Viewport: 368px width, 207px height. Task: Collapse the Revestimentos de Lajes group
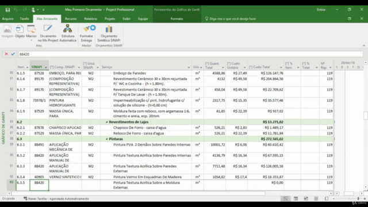(x=107, y=122)
